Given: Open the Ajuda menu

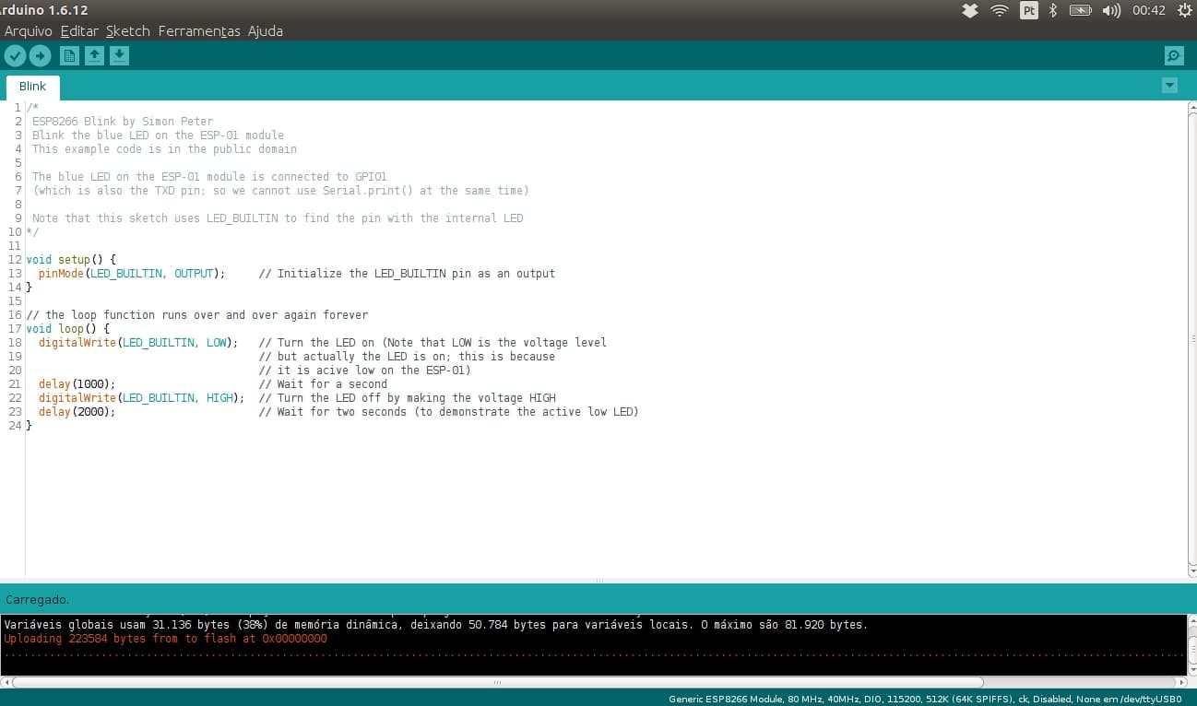Looking at the screenshot, I should pyautogui.click(x=266, y=31).
